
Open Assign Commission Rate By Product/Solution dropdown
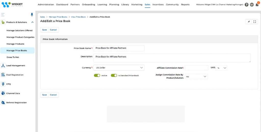[197, 77]
